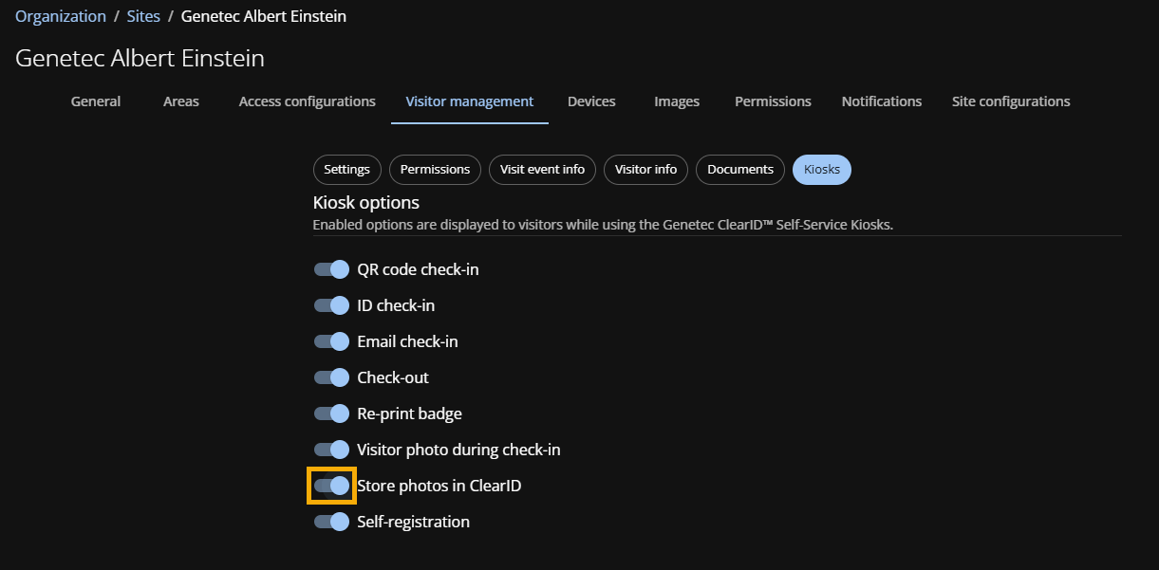The width and height of the screenshot is (1159, 570).
Task: Toggle Store photos in ClearID
Action: pos(331,486)
